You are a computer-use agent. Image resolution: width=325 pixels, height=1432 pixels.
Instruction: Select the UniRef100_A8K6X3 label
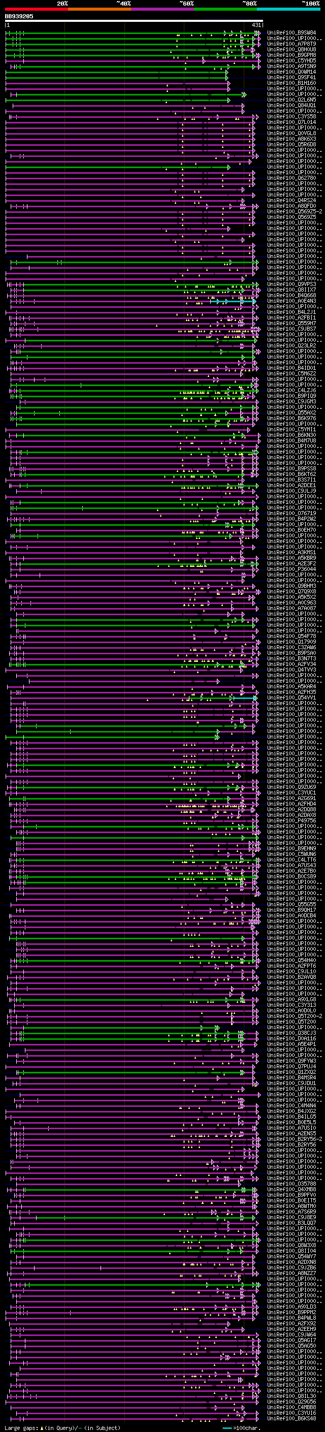click(291, 139)
